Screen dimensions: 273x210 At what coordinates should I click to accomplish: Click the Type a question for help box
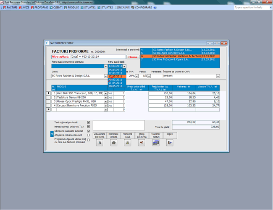252,8
